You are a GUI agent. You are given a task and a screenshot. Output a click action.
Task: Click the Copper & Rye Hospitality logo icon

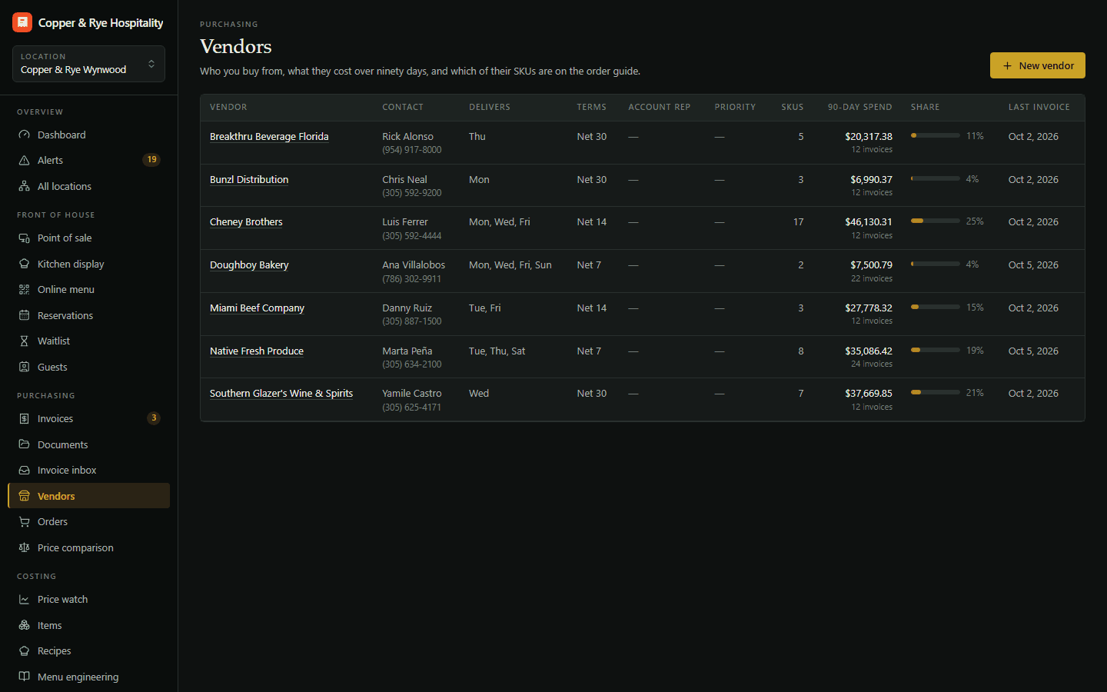click(x=22, y=22)
